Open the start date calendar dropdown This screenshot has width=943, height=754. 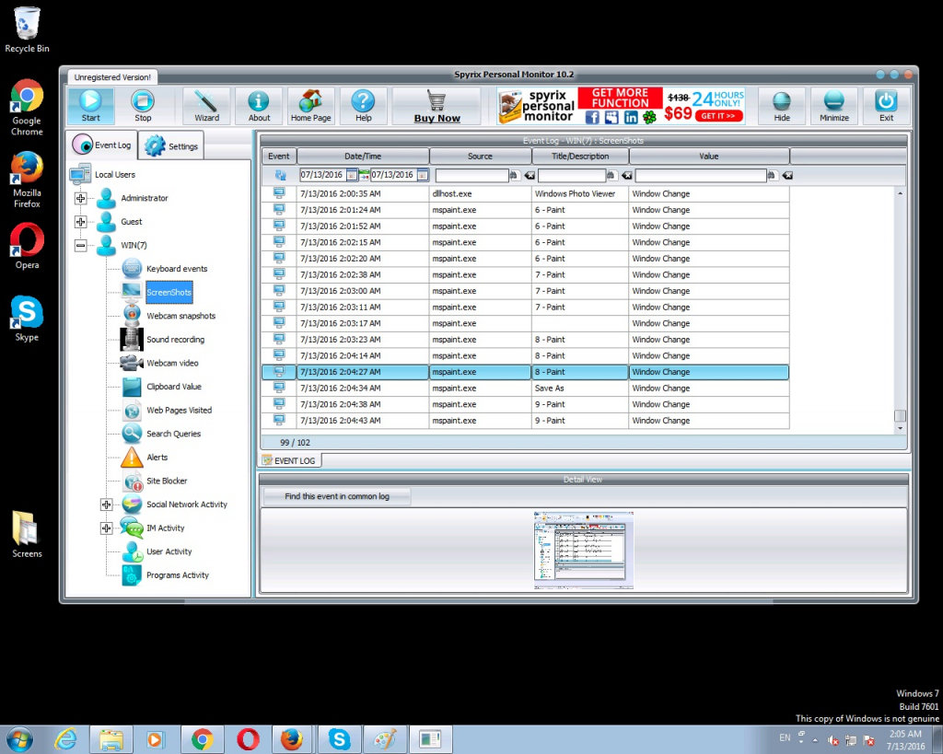[352, 175]
